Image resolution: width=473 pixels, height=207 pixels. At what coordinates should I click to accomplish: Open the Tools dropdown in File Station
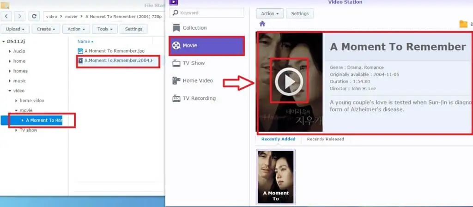click(105, 29)
